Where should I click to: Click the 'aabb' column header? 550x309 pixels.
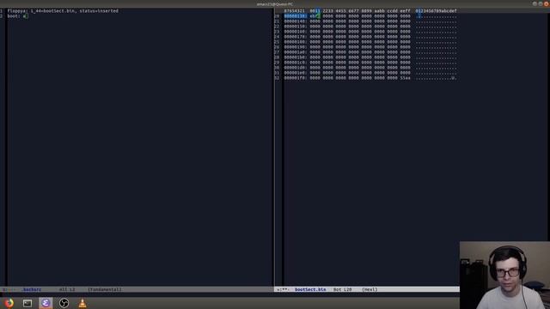click(379, 11)
